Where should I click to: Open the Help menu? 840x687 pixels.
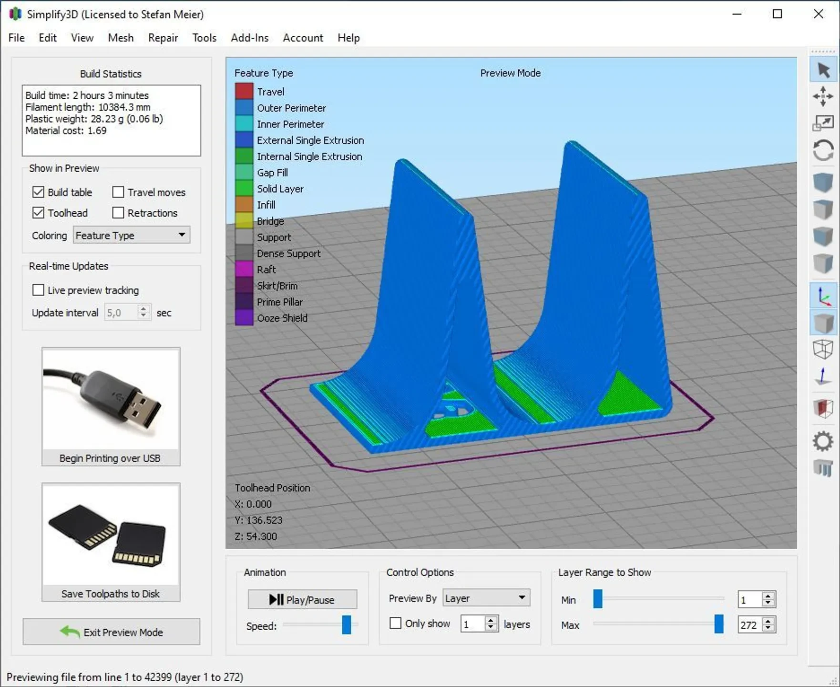point(348,38)
